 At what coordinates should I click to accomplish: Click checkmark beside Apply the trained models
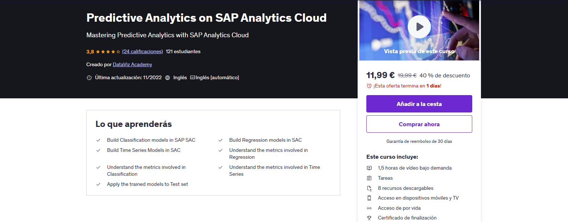[x=98, y=184]
